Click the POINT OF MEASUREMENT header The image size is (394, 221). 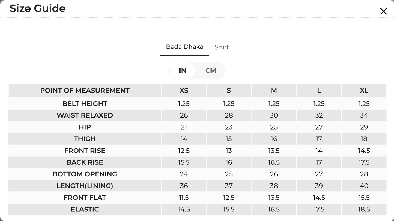(85, 90)
